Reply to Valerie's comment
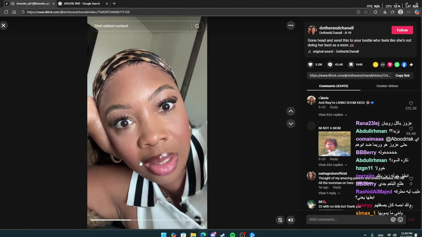Image resolution: width=422 pixels, height=237 pixels. tap(334, 107)
